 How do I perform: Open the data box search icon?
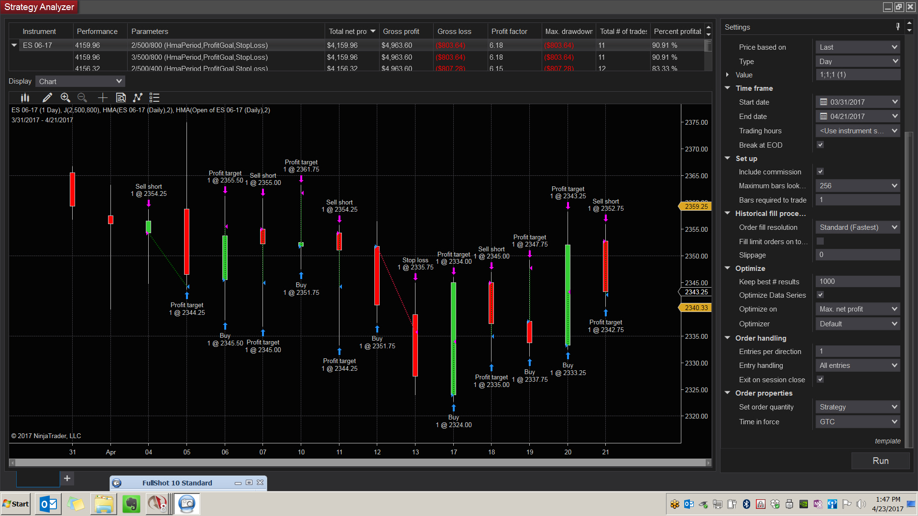121,97
